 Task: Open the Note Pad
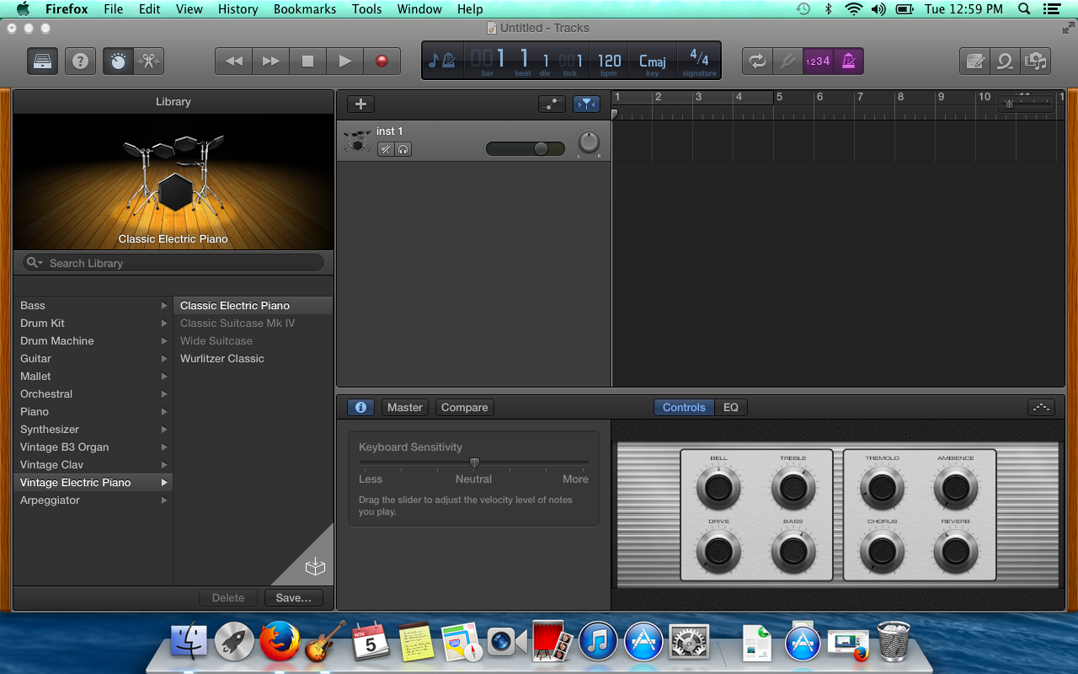[x=975, y=62]
